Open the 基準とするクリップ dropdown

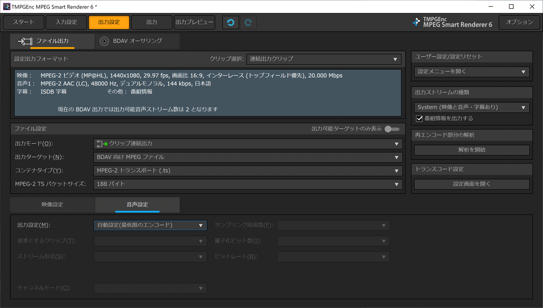point(150,241)
